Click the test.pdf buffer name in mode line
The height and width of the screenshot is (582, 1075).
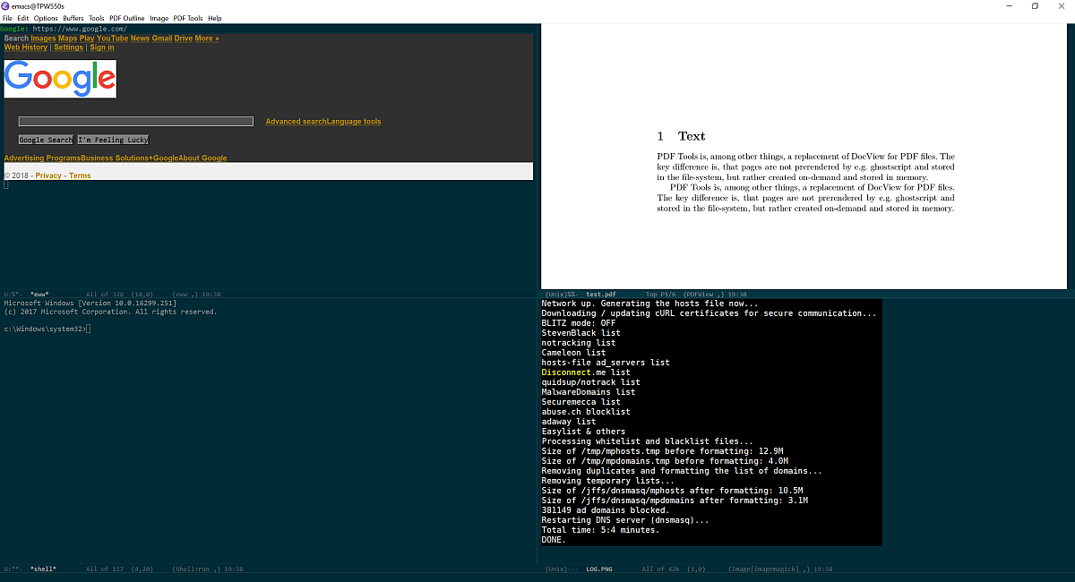click(601, 294)
